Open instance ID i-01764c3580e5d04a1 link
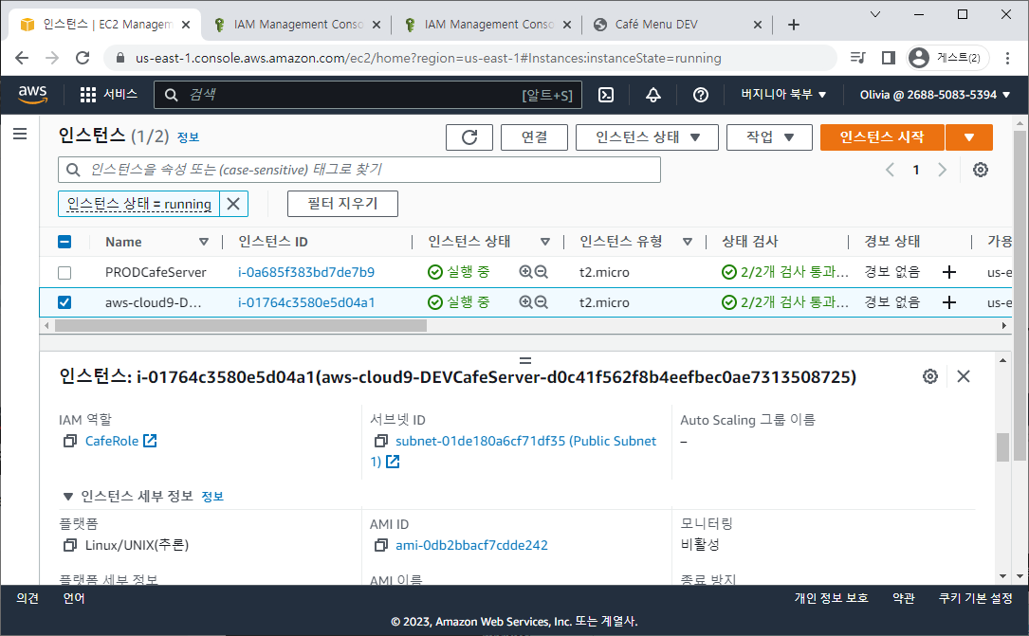This screenshot has width=1029, height=636. coord(305,302)
